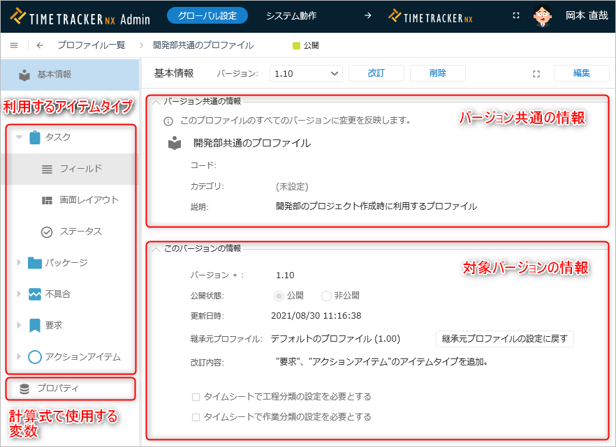
Task: Click 継承元プロファイルの設定に戻す button
Action: [505, 339]
